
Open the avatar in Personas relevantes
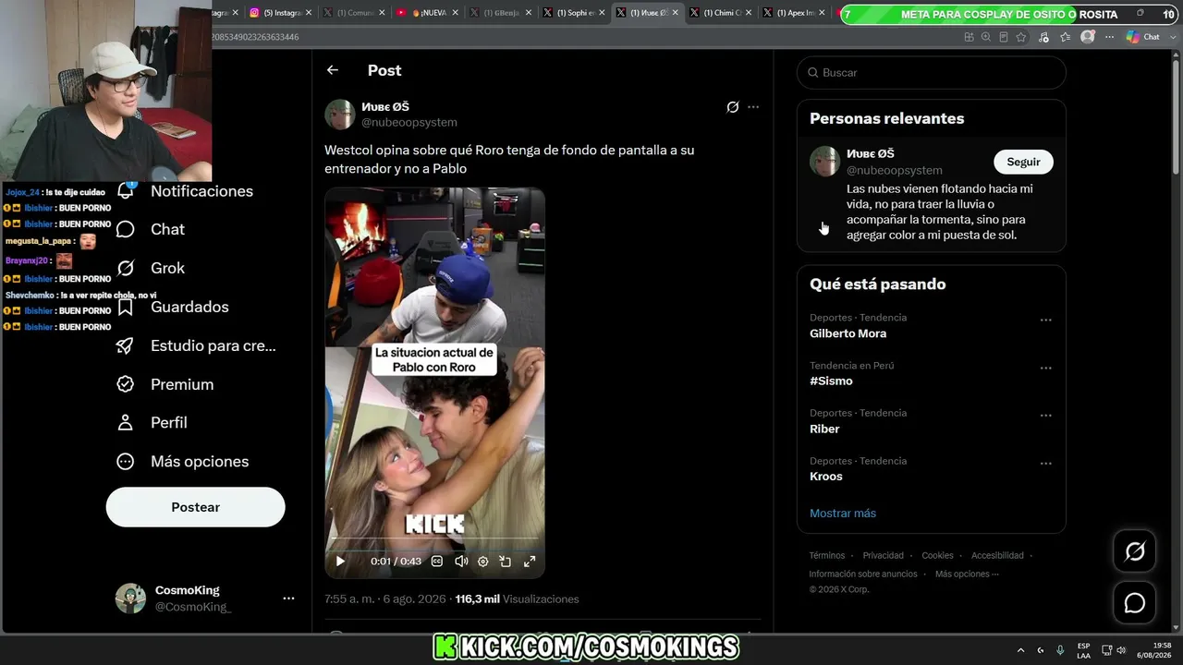point(825,162)
